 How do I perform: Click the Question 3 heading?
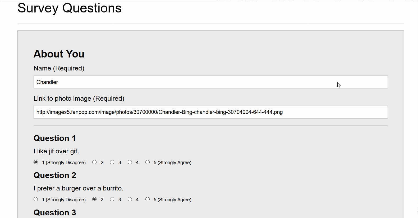tap(55, 212)
